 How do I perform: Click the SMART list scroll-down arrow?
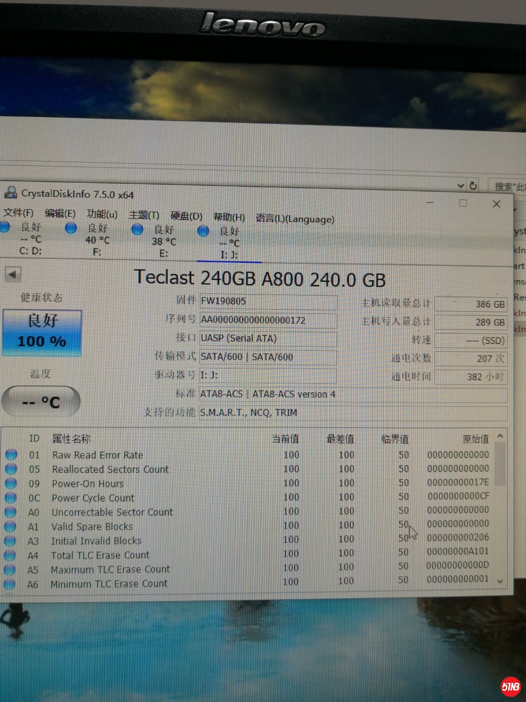coord(500,581)
